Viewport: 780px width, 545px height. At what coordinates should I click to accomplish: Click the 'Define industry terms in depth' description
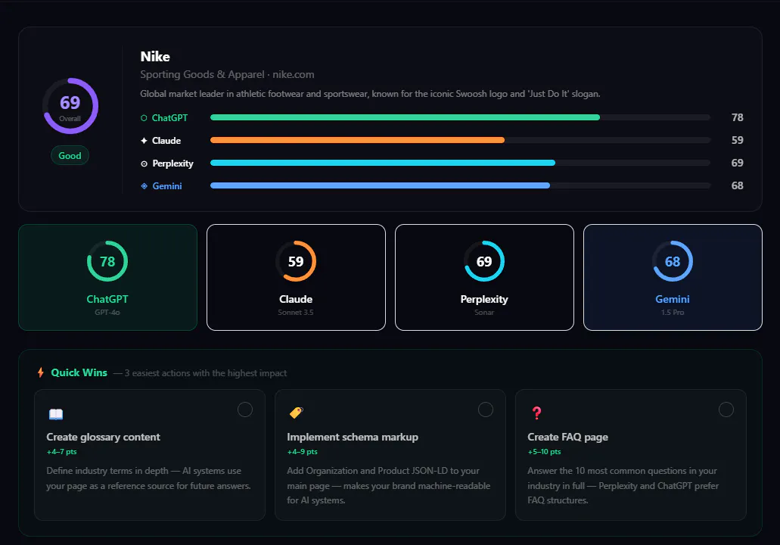[x=149, y=478]
